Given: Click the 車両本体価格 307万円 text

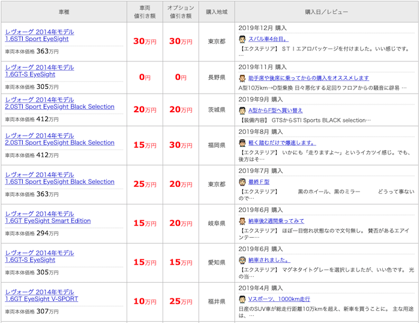Looking at the screenshot, I should [x=32, y=312].
